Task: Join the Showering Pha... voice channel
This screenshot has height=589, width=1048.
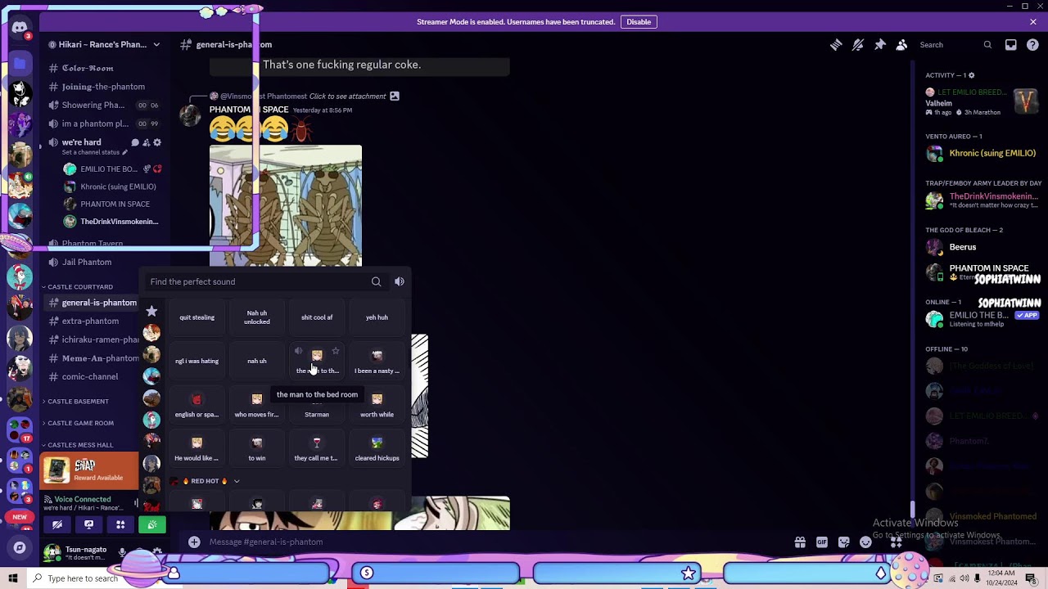Action: click(92, 105)
